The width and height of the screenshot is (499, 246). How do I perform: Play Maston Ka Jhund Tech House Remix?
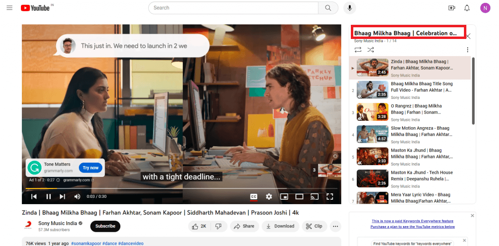[x=410, y=179]
